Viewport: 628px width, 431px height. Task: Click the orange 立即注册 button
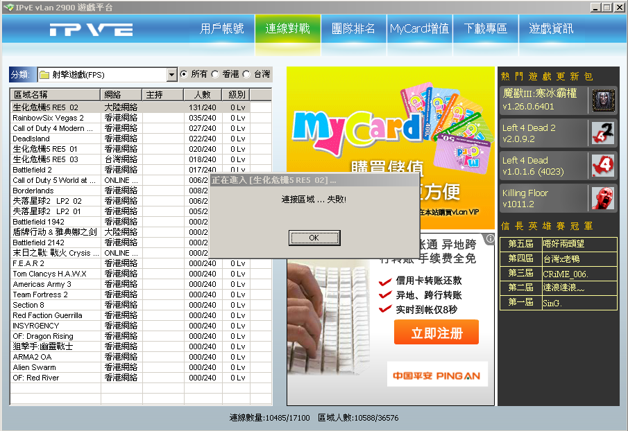tap(436, 333)
